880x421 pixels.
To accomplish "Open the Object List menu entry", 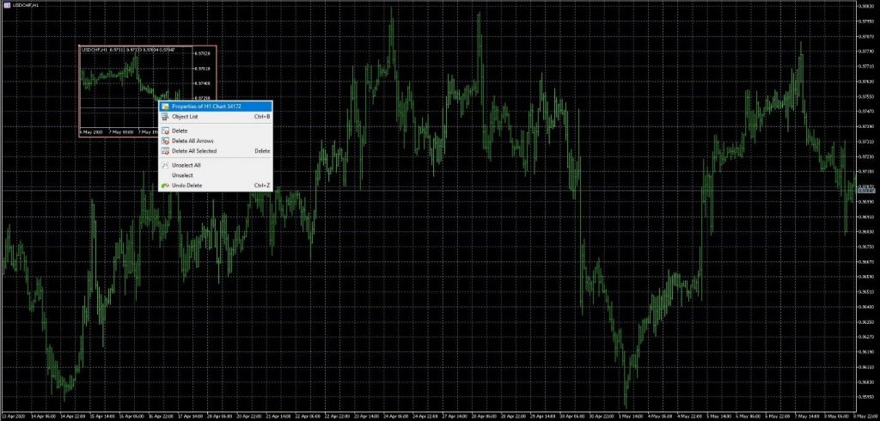I will point(185,116).
